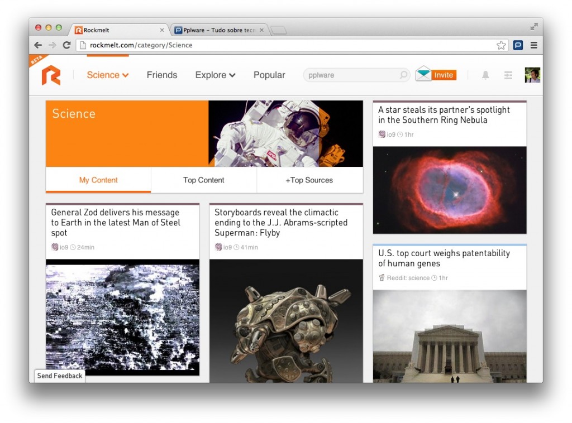This screenshot has width=572, height=423.
Task: Close the Pplware tab
Action: [x=261, y=30]
